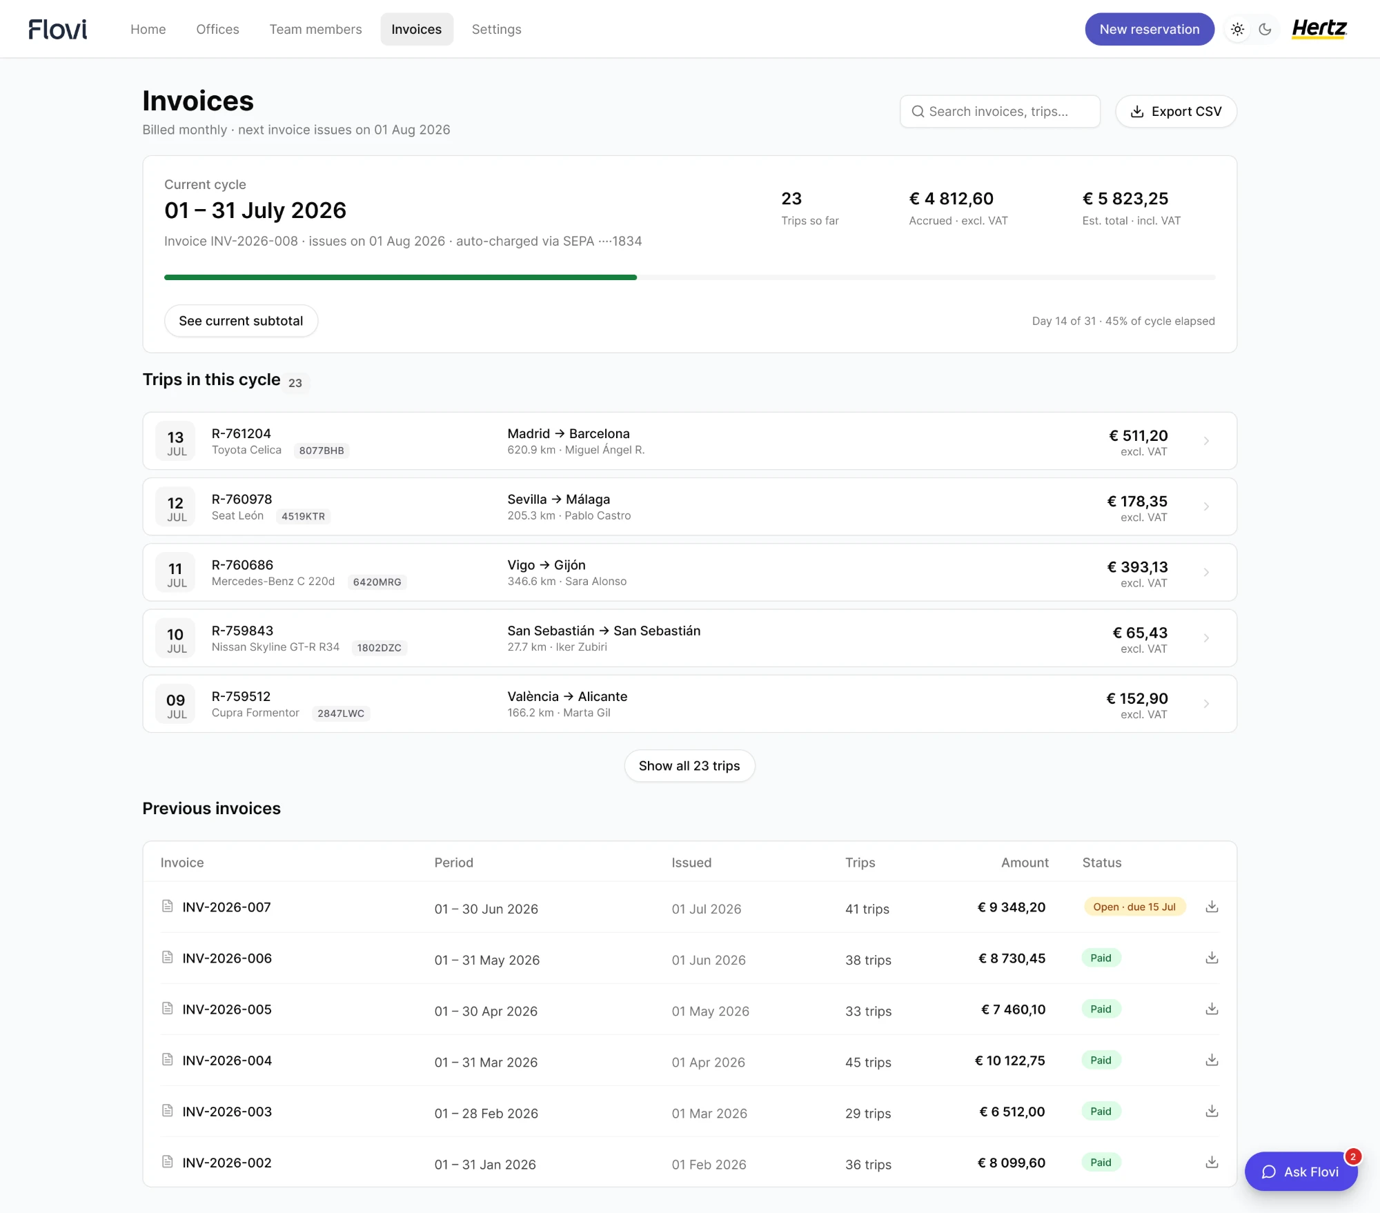Click the Hertz brand logo
Viewport: 1380px width, 1213px height.
[1319, 29]
